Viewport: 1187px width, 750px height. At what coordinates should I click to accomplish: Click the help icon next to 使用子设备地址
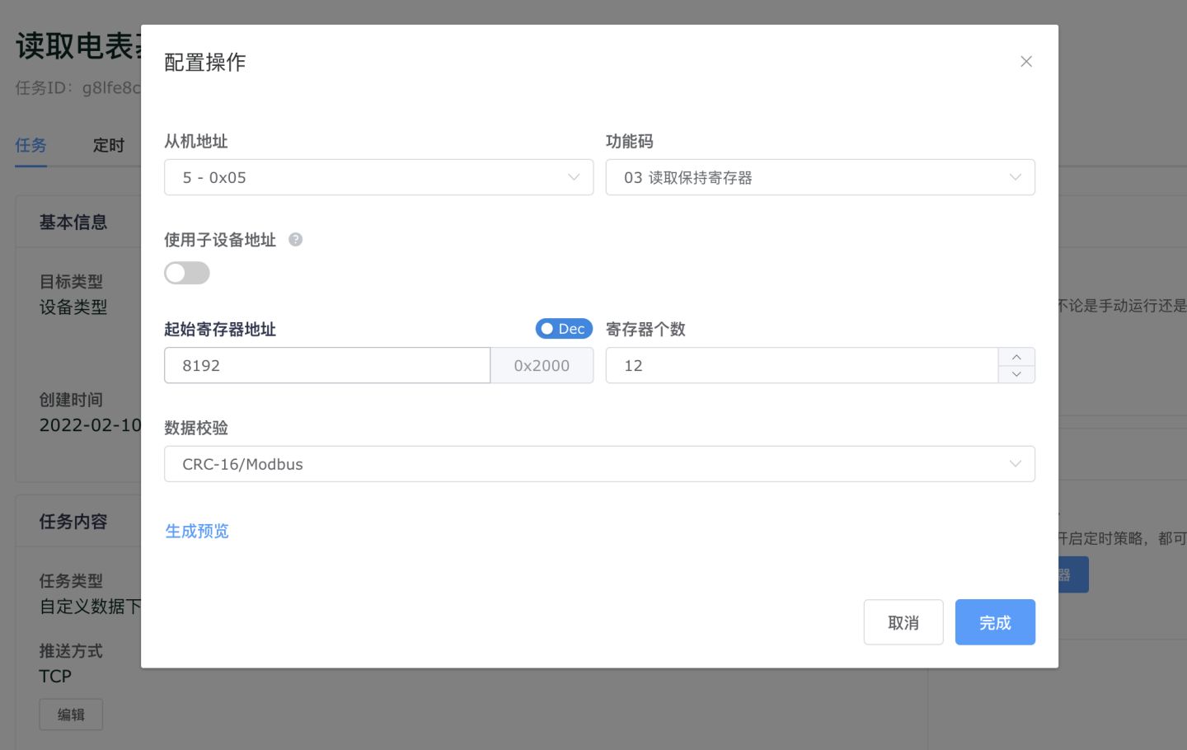[x=295, y=240]
